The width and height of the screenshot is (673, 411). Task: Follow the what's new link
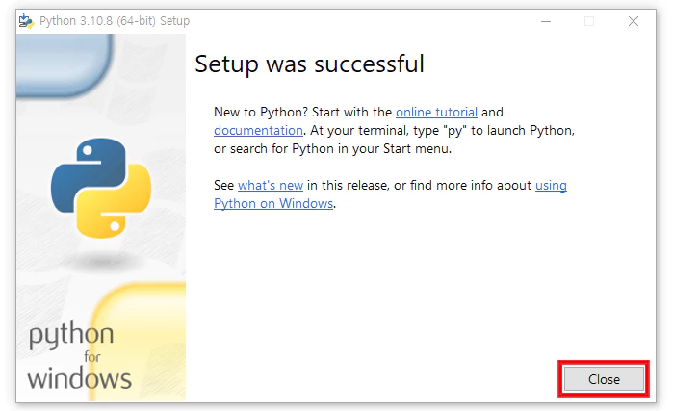271,186
